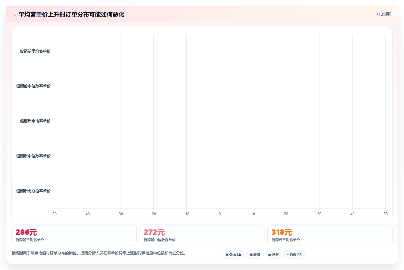Select the 表格 tag chip
The height and width of the screenshot is (270, 404).
click(255, 254)
